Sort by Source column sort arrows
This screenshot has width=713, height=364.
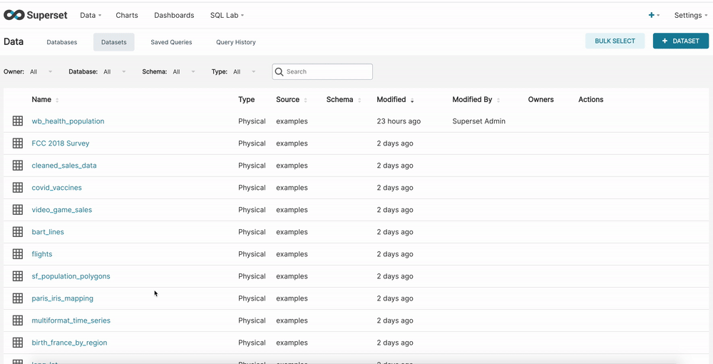coord(305,100)
